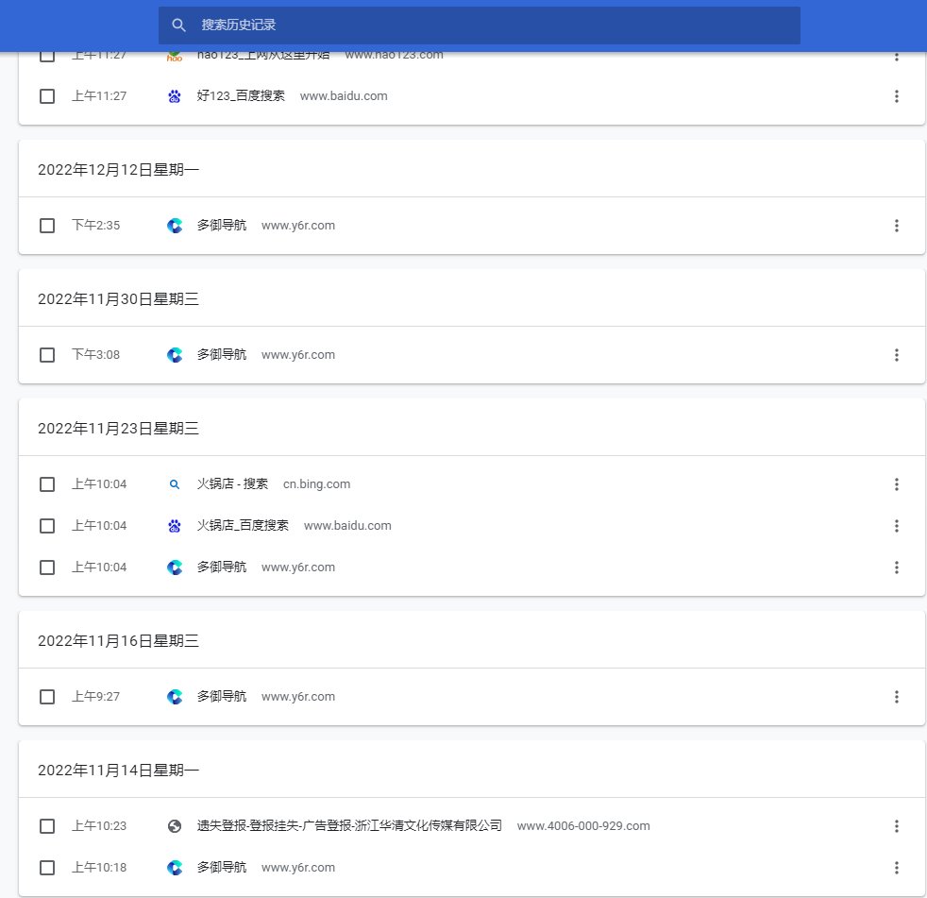The height and width of the screenshot is (898, 927).
Task: Open the www.y6r.com history link
Action: pos(298,225)
